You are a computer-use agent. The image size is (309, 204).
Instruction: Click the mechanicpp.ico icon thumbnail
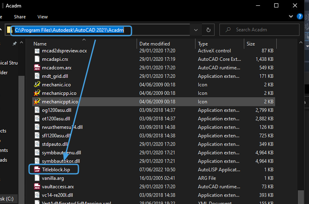[x=37, y=93]
